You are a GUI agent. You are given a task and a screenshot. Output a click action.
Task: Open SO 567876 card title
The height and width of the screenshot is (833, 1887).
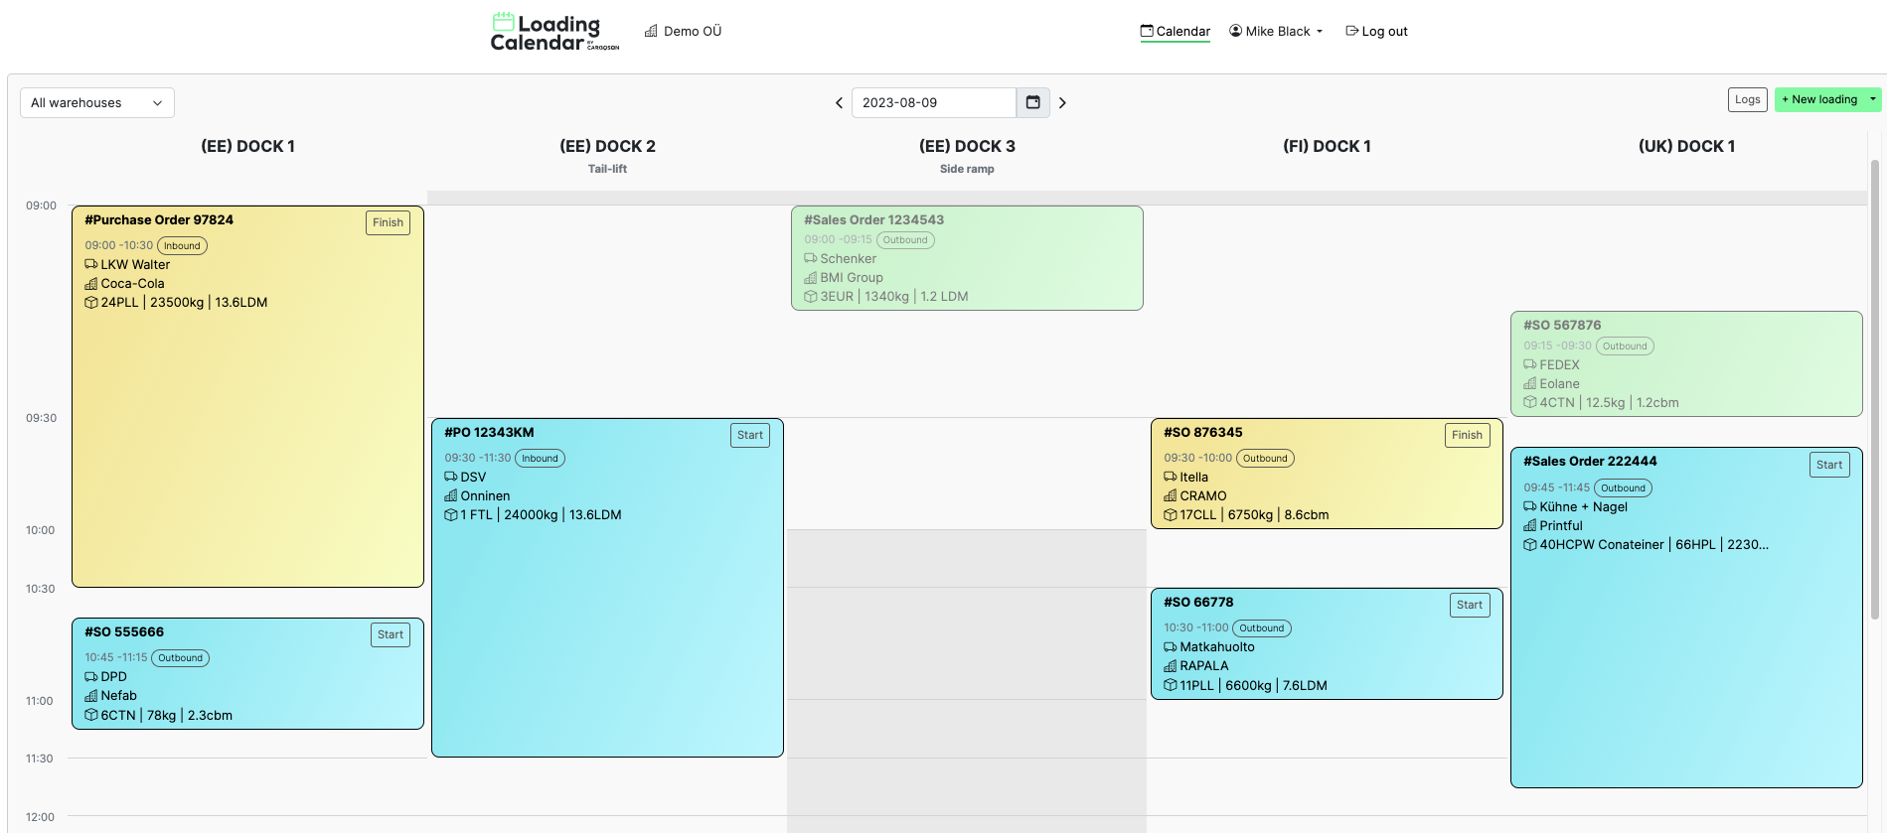(x=1562, y=325)
